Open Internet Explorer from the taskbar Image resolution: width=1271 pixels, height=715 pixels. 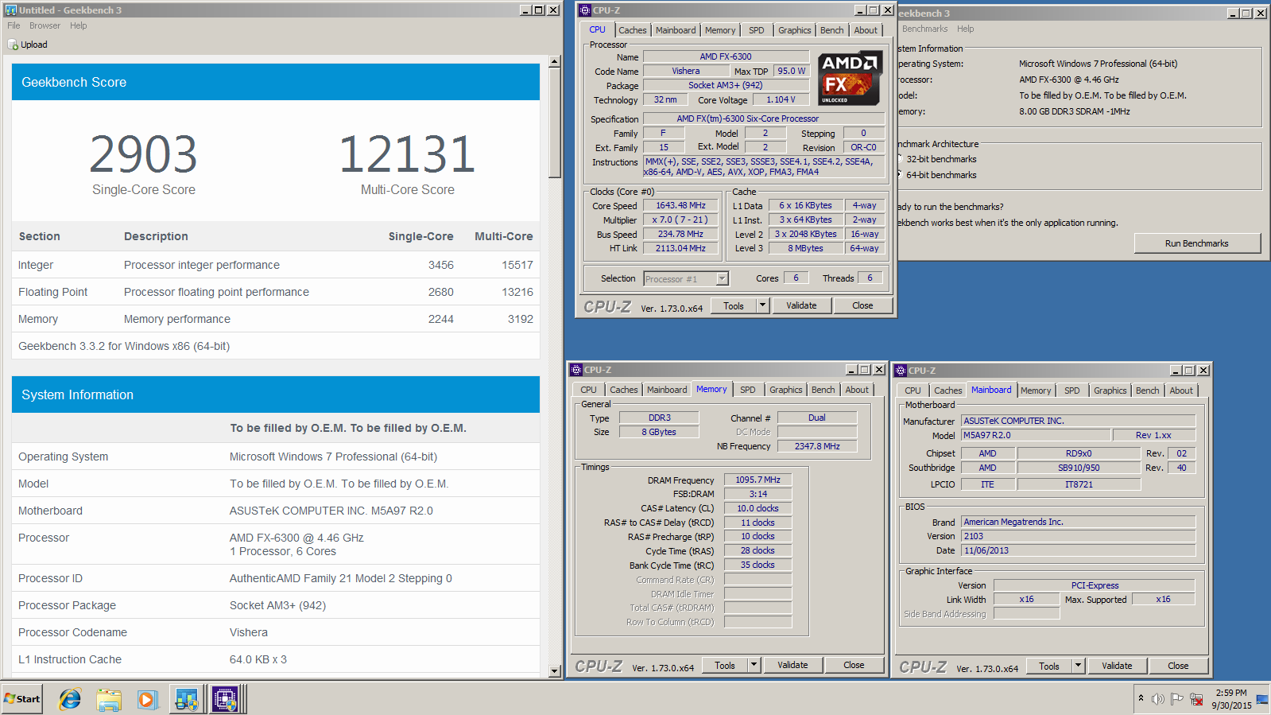(x=70, y=699)
